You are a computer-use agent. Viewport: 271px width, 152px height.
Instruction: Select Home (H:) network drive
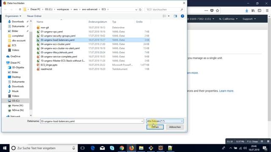click(17, 106)
